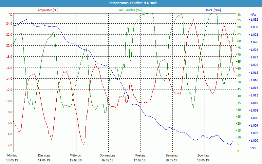Click the date '16.05.19'

107,160
